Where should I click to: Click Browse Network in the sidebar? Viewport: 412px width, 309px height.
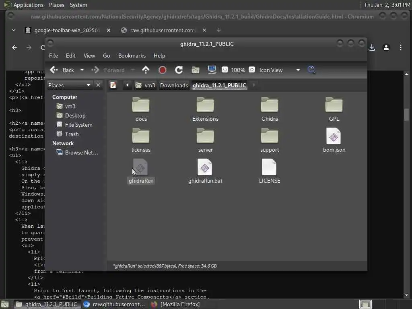[x=78, y=152]
